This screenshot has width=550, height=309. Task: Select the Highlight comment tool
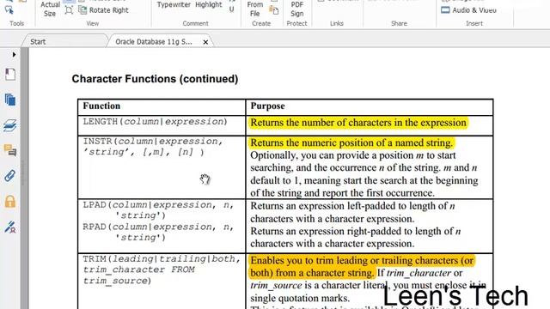pyautogui.click(x=209, y=4)
